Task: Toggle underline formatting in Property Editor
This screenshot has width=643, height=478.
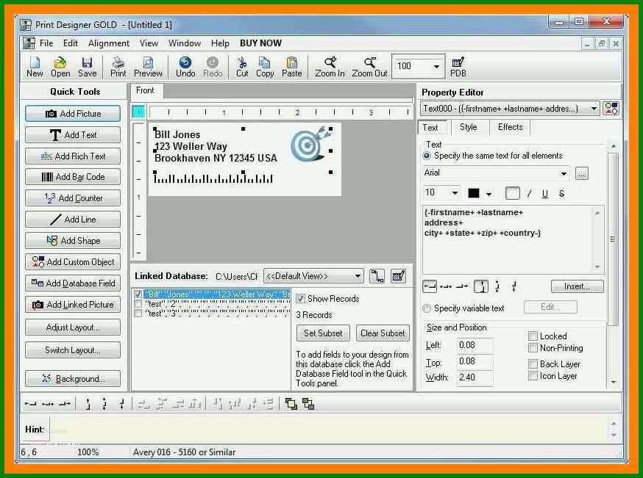Action: (544, 194)
